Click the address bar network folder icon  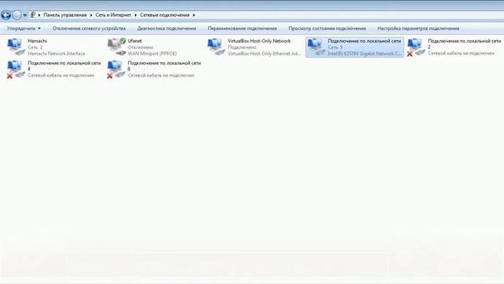point(32,15)
